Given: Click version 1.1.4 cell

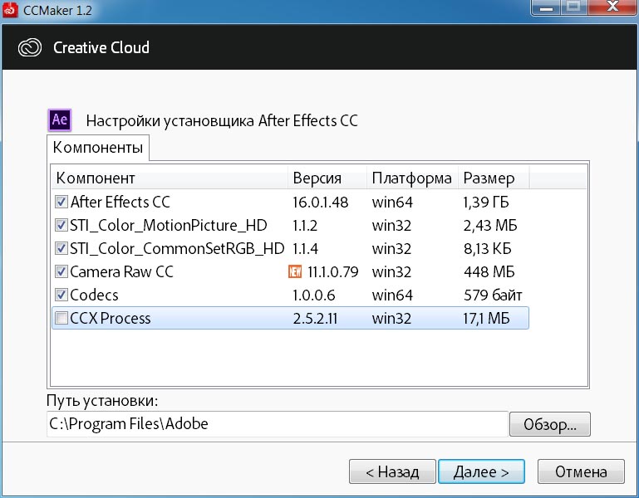Looking at the screenshot, I should click(x=306, y=248).
